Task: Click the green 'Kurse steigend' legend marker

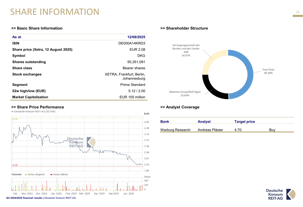Action: tap(26, 174)
